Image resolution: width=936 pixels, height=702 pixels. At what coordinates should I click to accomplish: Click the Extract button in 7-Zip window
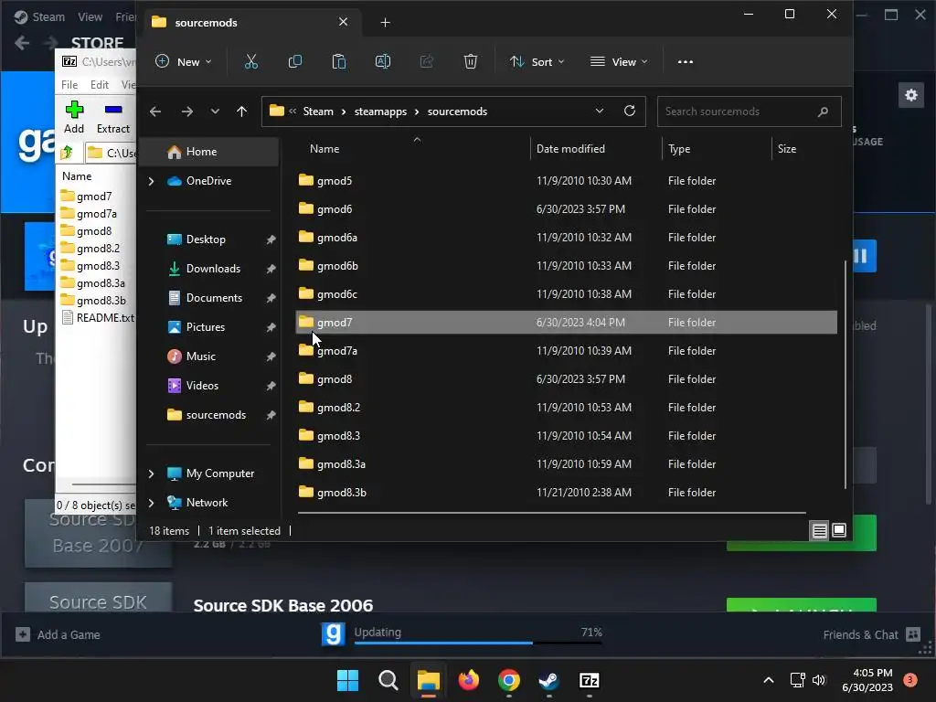[x=113, y=117]
